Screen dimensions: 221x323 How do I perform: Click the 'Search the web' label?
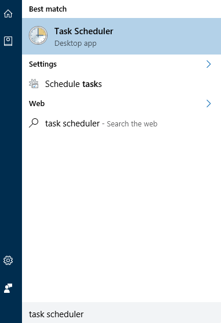click(132, 124)
